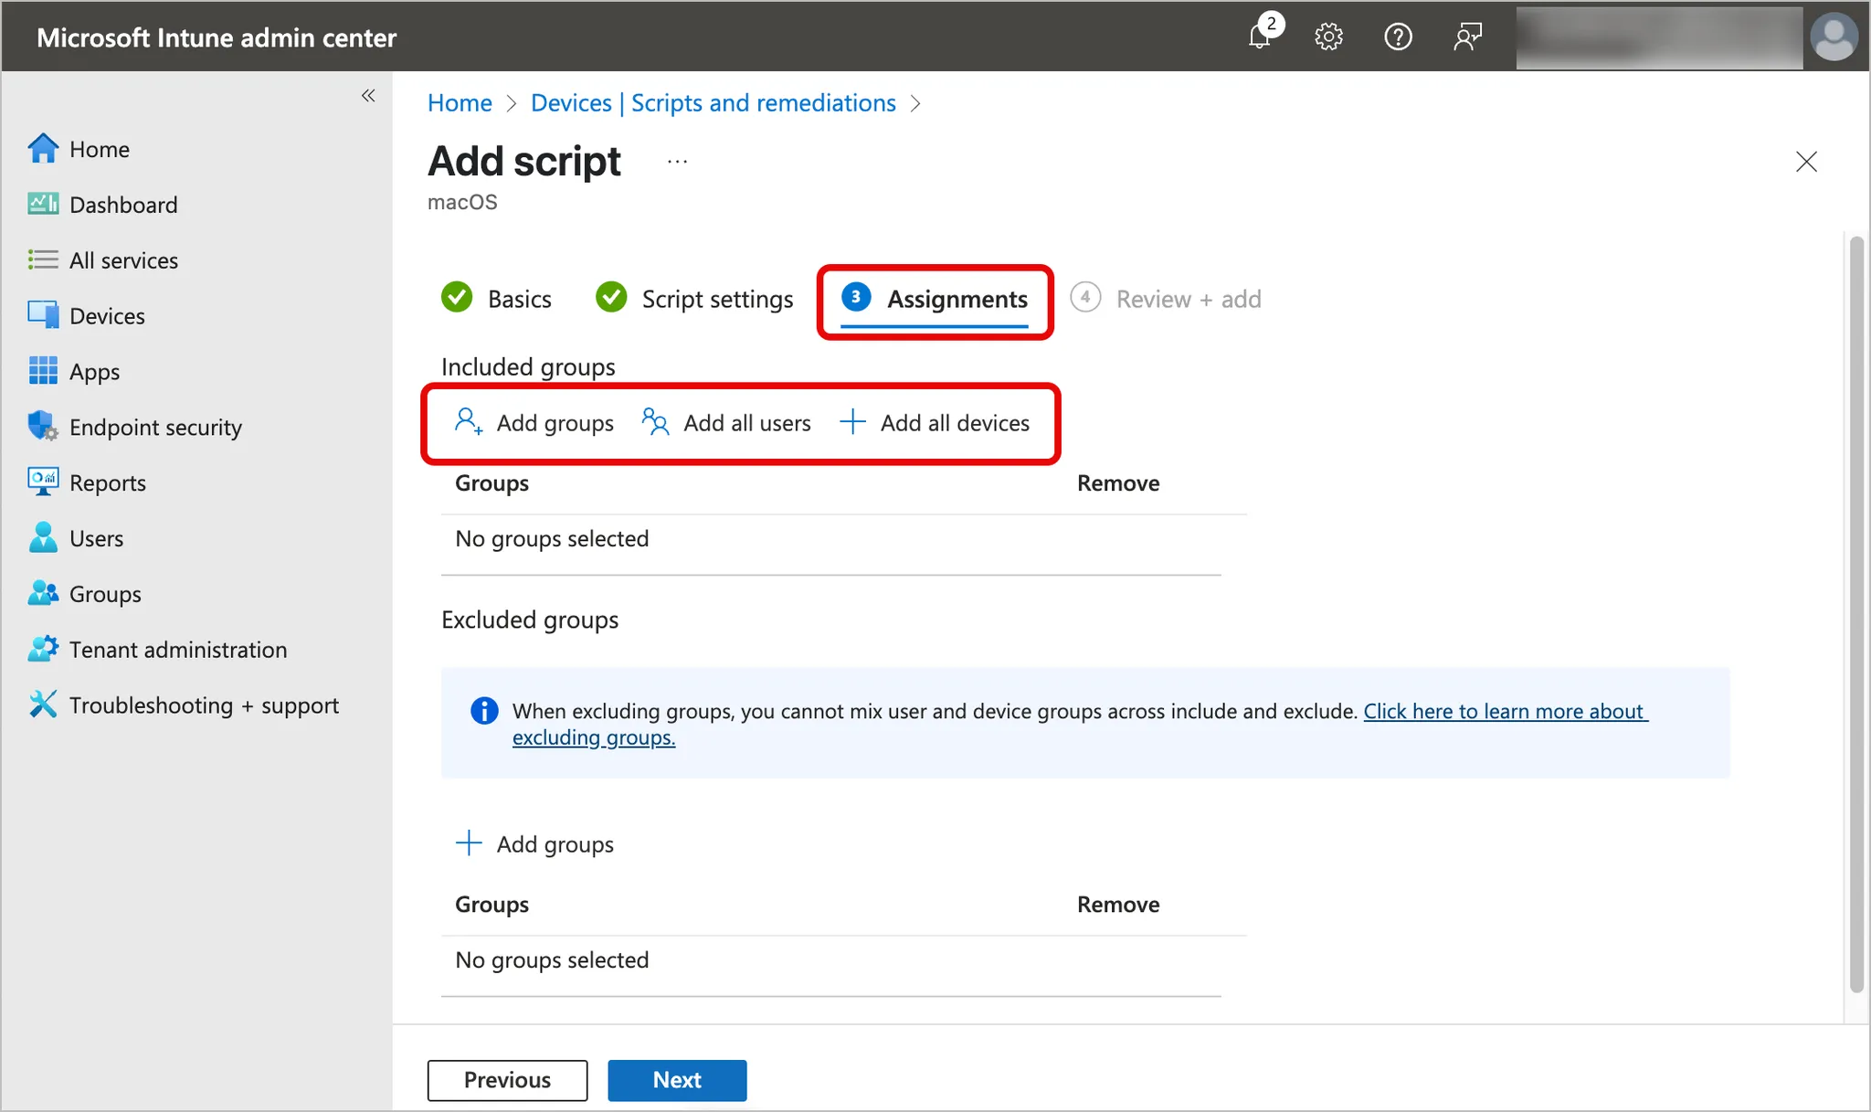1871x1112 pixels.
Task: Click the breadcrumb chevron after Home
Action: [x=512, y=103]
